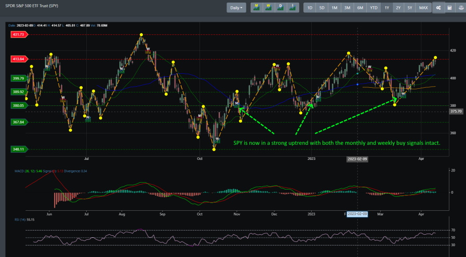Image resolution: width=466 pixels, height=257 pixels.
Task: Click the 375.70 price axis tag
Action: (x=456, y=112)
